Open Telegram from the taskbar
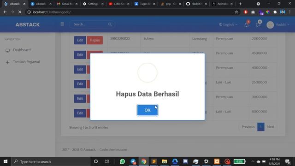Screen dimensions: 295x166 click(x=133, y=161)
